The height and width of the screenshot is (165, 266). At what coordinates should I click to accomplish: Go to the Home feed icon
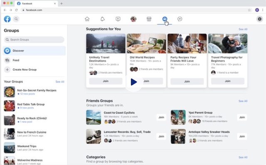pos(87,19)
